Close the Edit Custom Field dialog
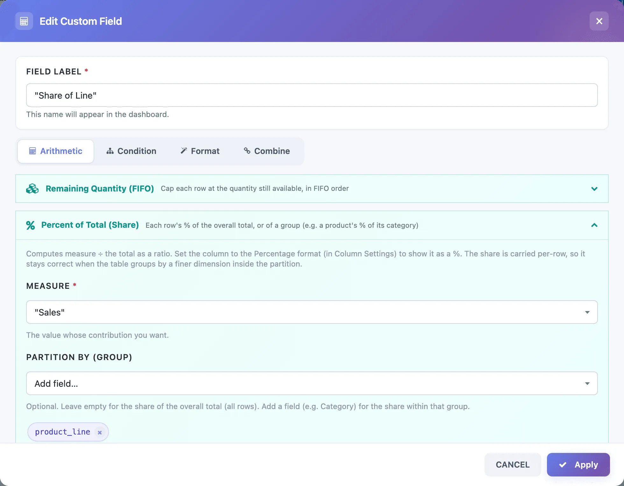 coord(599,21)
